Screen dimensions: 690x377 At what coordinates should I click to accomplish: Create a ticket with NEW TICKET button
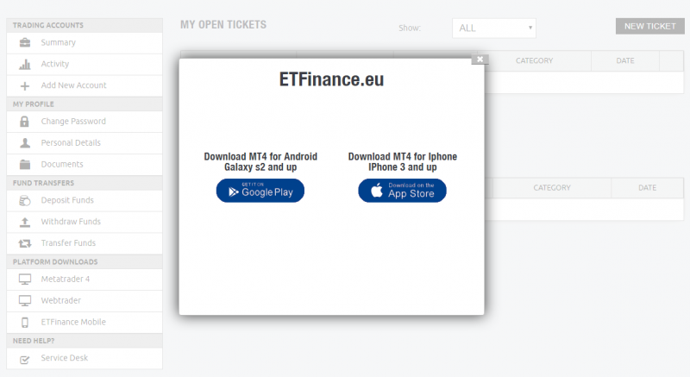(650, 27)
